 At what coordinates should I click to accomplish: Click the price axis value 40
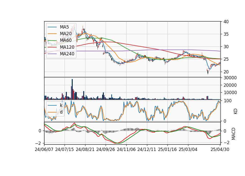point(226,22)
